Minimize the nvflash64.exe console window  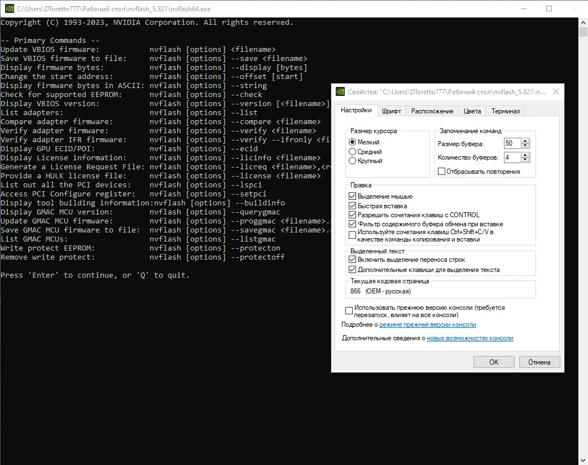[x=524, y=8]
